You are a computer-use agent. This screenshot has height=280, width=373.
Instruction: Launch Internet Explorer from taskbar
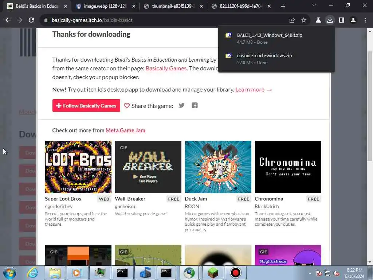pyautogui.click(x=32, y=273)
